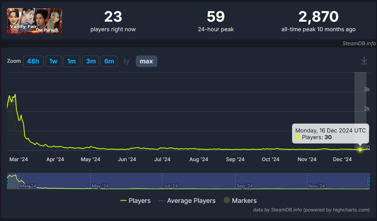
Task: Open the chart download menu icon
Action: [364, 61]
